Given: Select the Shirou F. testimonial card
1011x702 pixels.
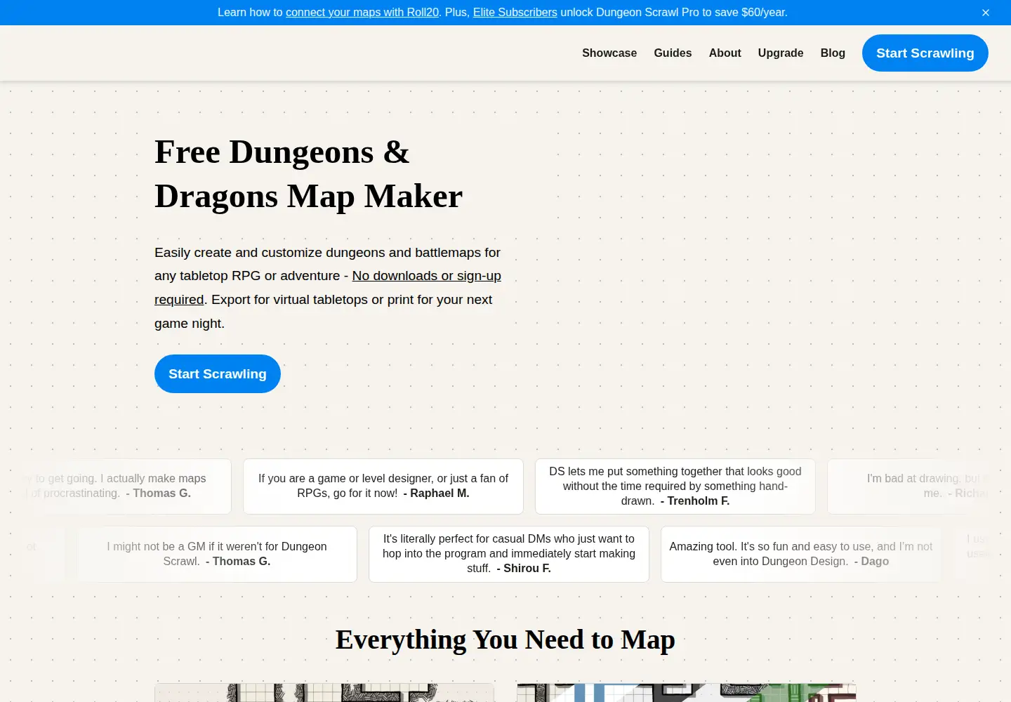Looking at the screenshot, I should (x=509, y=554).
